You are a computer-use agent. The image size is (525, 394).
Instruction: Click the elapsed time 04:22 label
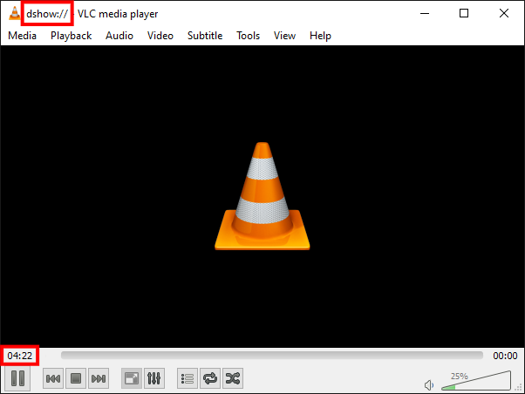pyautogui.click(x=20, y=356)
